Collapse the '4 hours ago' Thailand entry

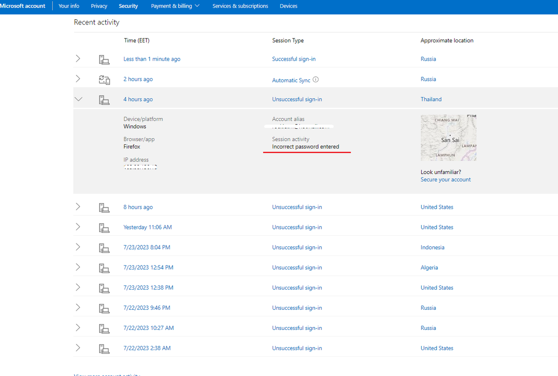(x=78, y=99)
